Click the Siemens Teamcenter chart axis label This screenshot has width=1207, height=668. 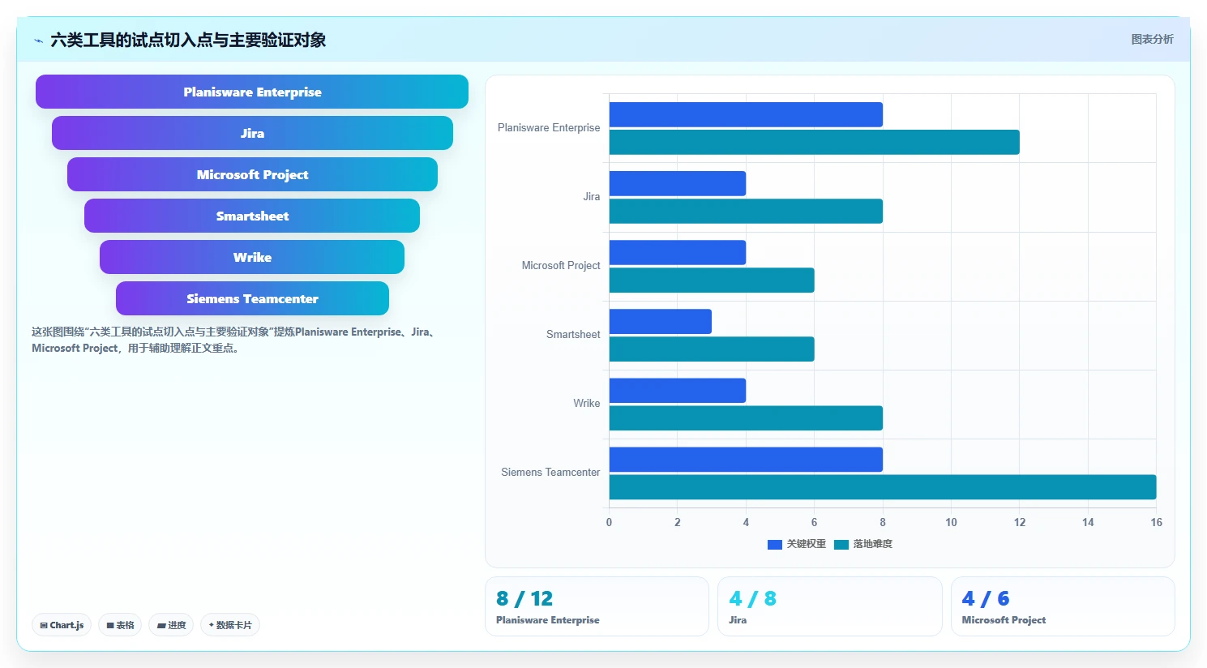coord(550,473)
